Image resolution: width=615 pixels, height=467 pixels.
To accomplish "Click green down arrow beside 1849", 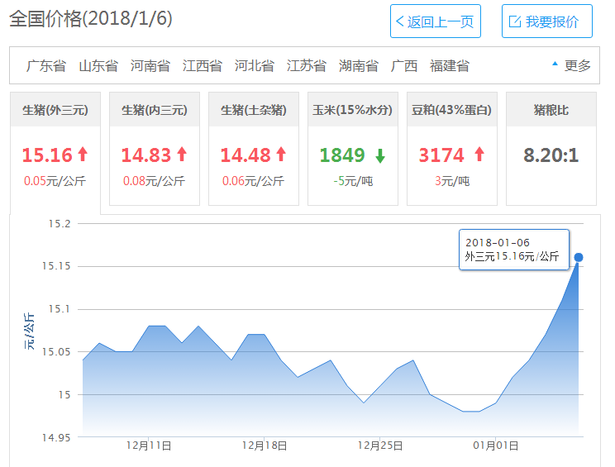I will 379,155.
